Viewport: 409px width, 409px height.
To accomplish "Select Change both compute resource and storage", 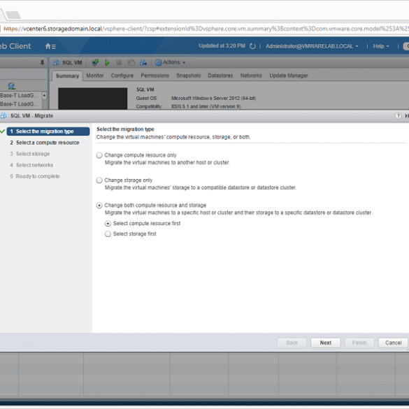I will (x=99, y=206).
